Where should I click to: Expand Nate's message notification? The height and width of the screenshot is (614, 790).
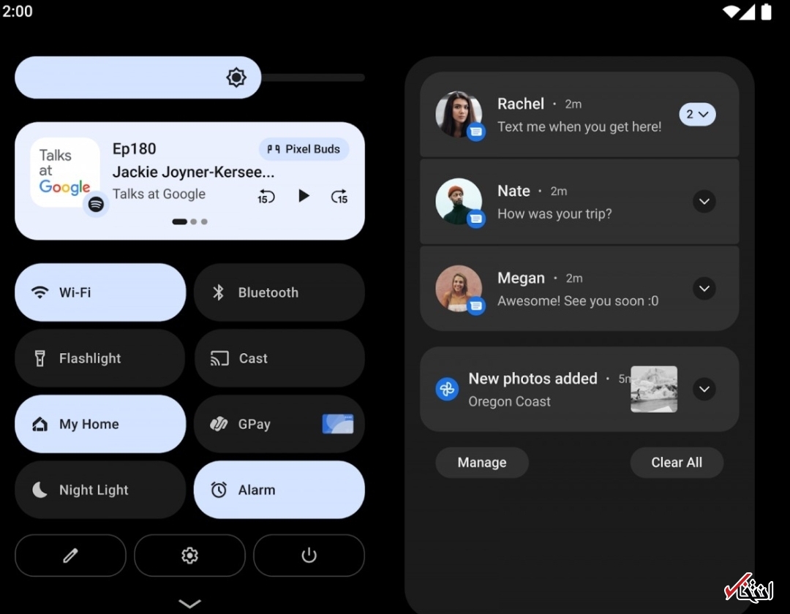pos(704,202)
